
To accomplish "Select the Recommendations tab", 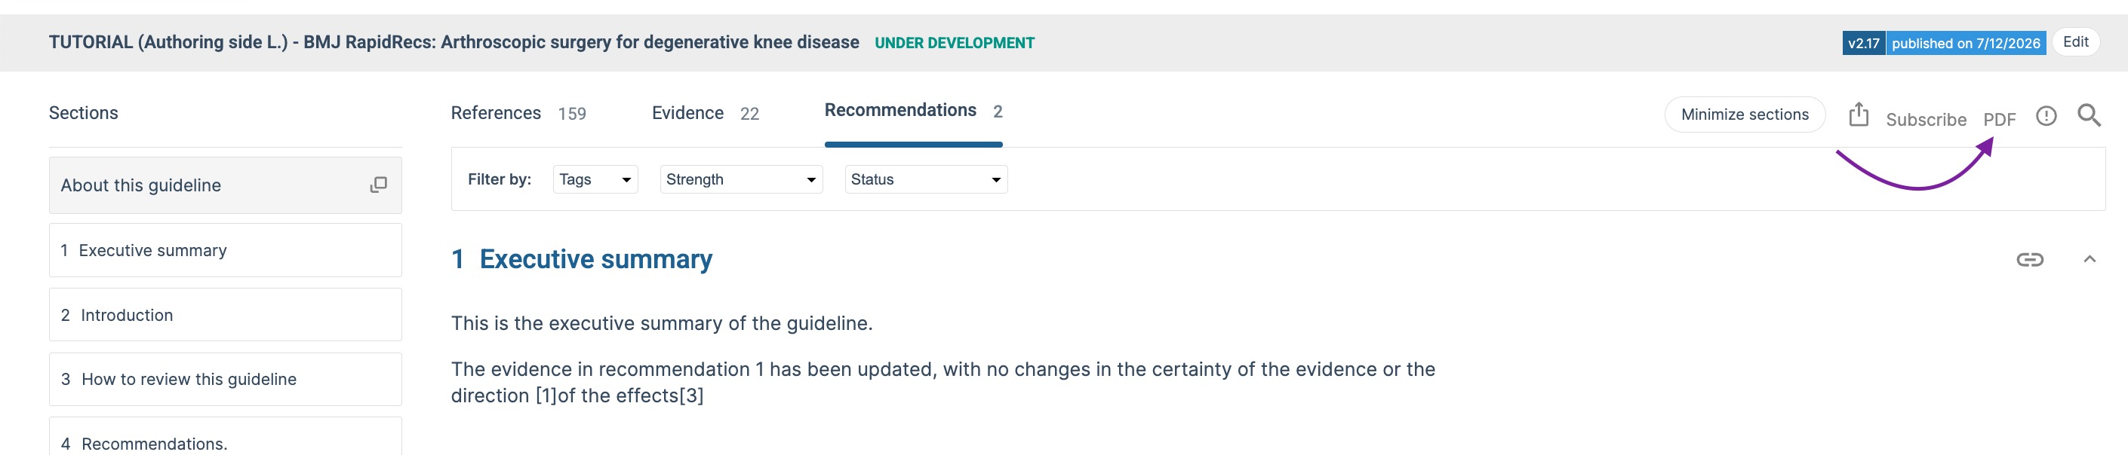I will tap(913, 111).
